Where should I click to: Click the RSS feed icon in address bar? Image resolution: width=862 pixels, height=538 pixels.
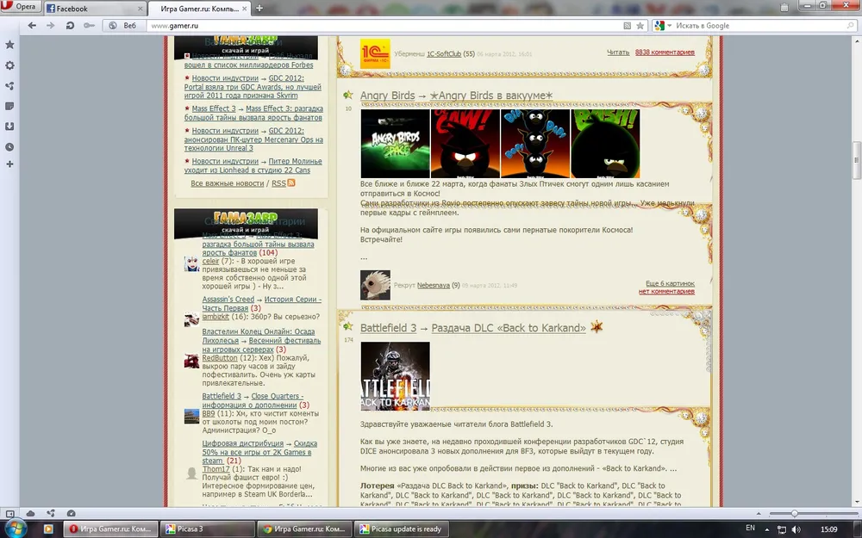(628, 25)
